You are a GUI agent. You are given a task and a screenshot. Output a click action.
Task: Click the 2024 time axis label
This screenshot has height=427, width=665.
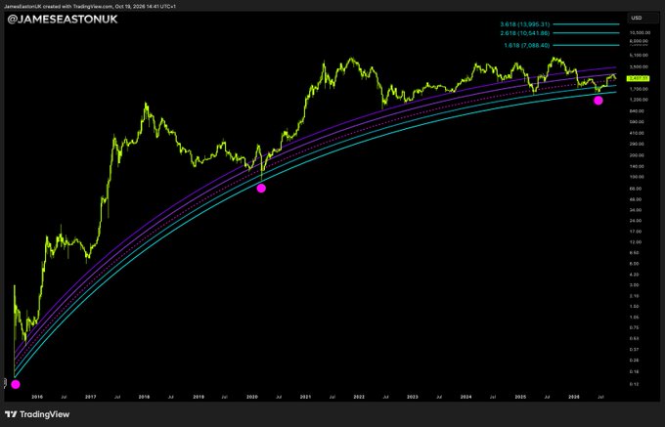(466, 397)
